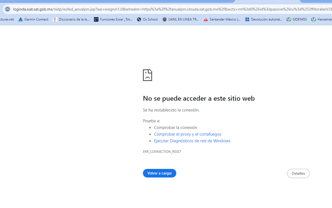Open the Garmin Connect bookmark
This screenshot has width=332, height=208.
[33, 19]
